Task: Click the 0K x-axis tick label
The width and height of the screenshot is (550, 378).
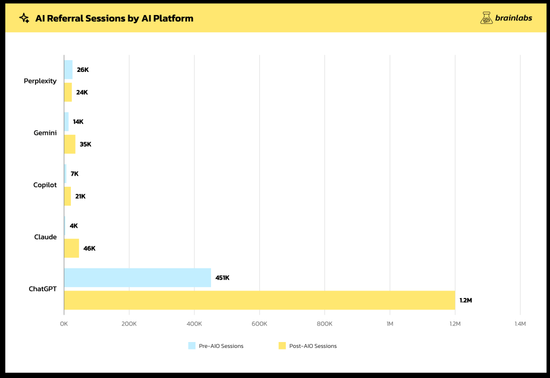Action: click(x=64, y=324)
